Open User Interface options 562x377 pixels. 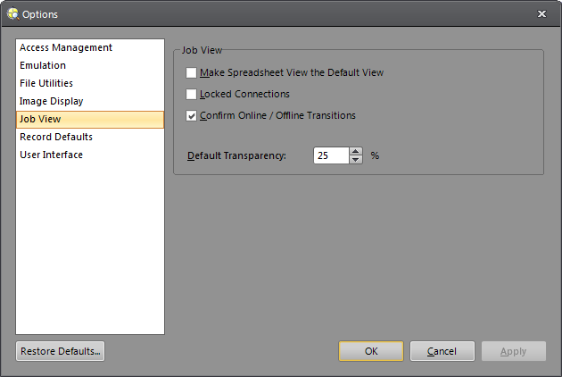click(x=51, y=155)
